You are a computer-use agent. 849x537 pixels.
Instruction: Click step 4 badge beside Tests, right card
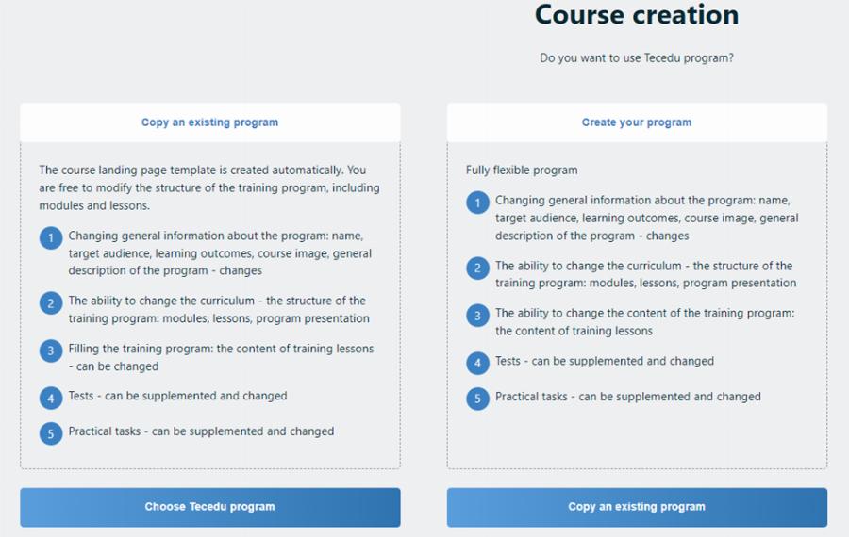[478, 363]
